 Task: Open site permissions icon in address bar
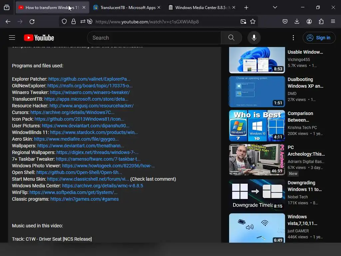pyautogui.click(x=83, y=22)
